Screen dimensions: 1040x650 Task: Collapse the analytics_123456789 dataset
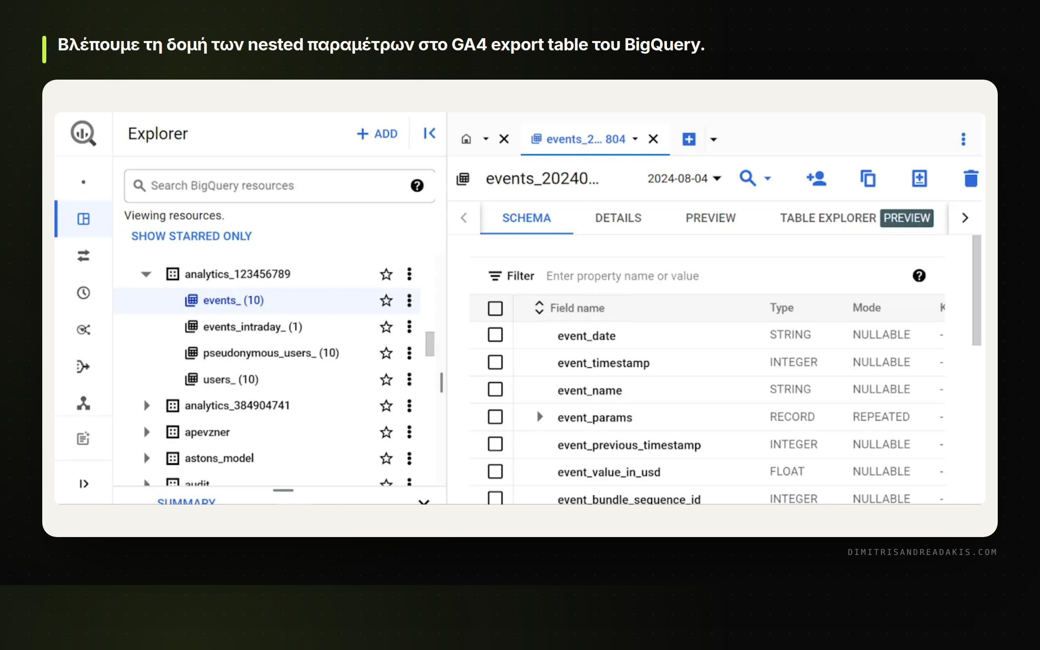pyautogui.click(x=146, y=274)
